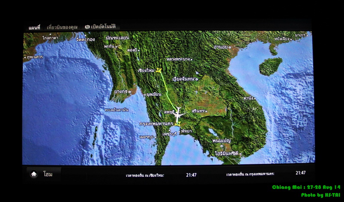Screen dimensions: 344x202
Task: Tap the Ho Chi Minh (โฮจิมินห์ซิตี) city marker
Action: (x=240, y=153)
